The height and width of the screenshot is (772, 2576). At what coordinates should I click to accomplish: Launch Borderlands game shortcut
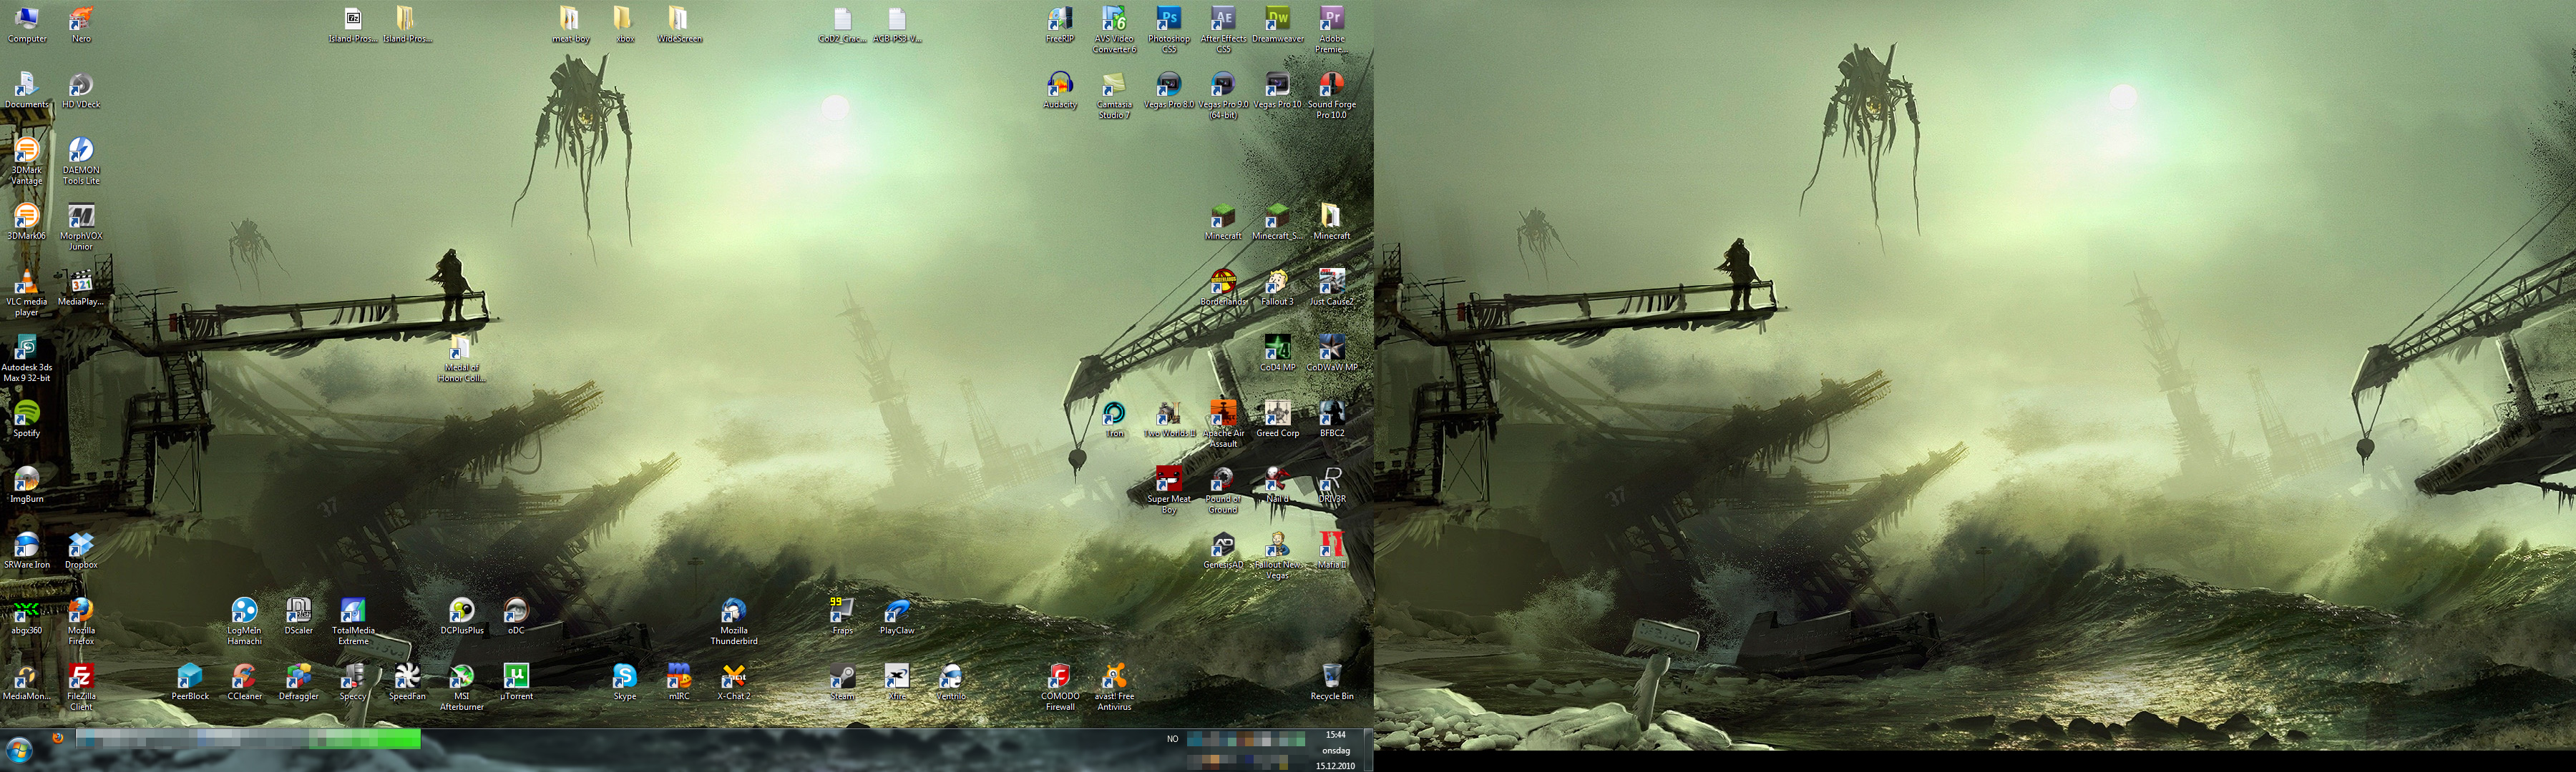(x=1223, y=287)
